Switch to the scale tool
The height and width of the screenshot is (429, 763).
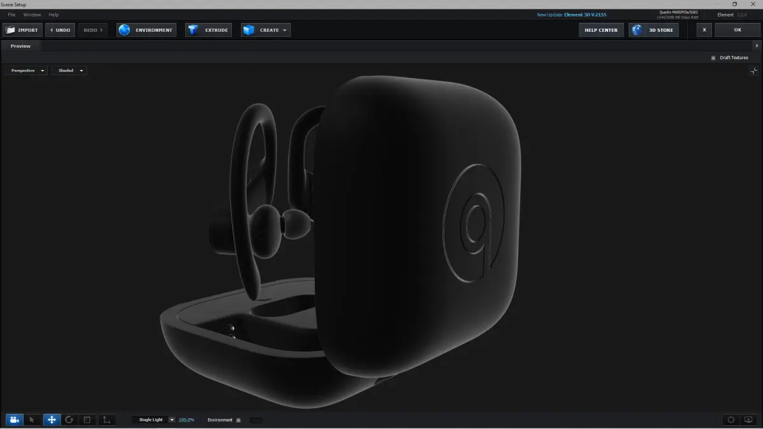[x=88, y=419]
